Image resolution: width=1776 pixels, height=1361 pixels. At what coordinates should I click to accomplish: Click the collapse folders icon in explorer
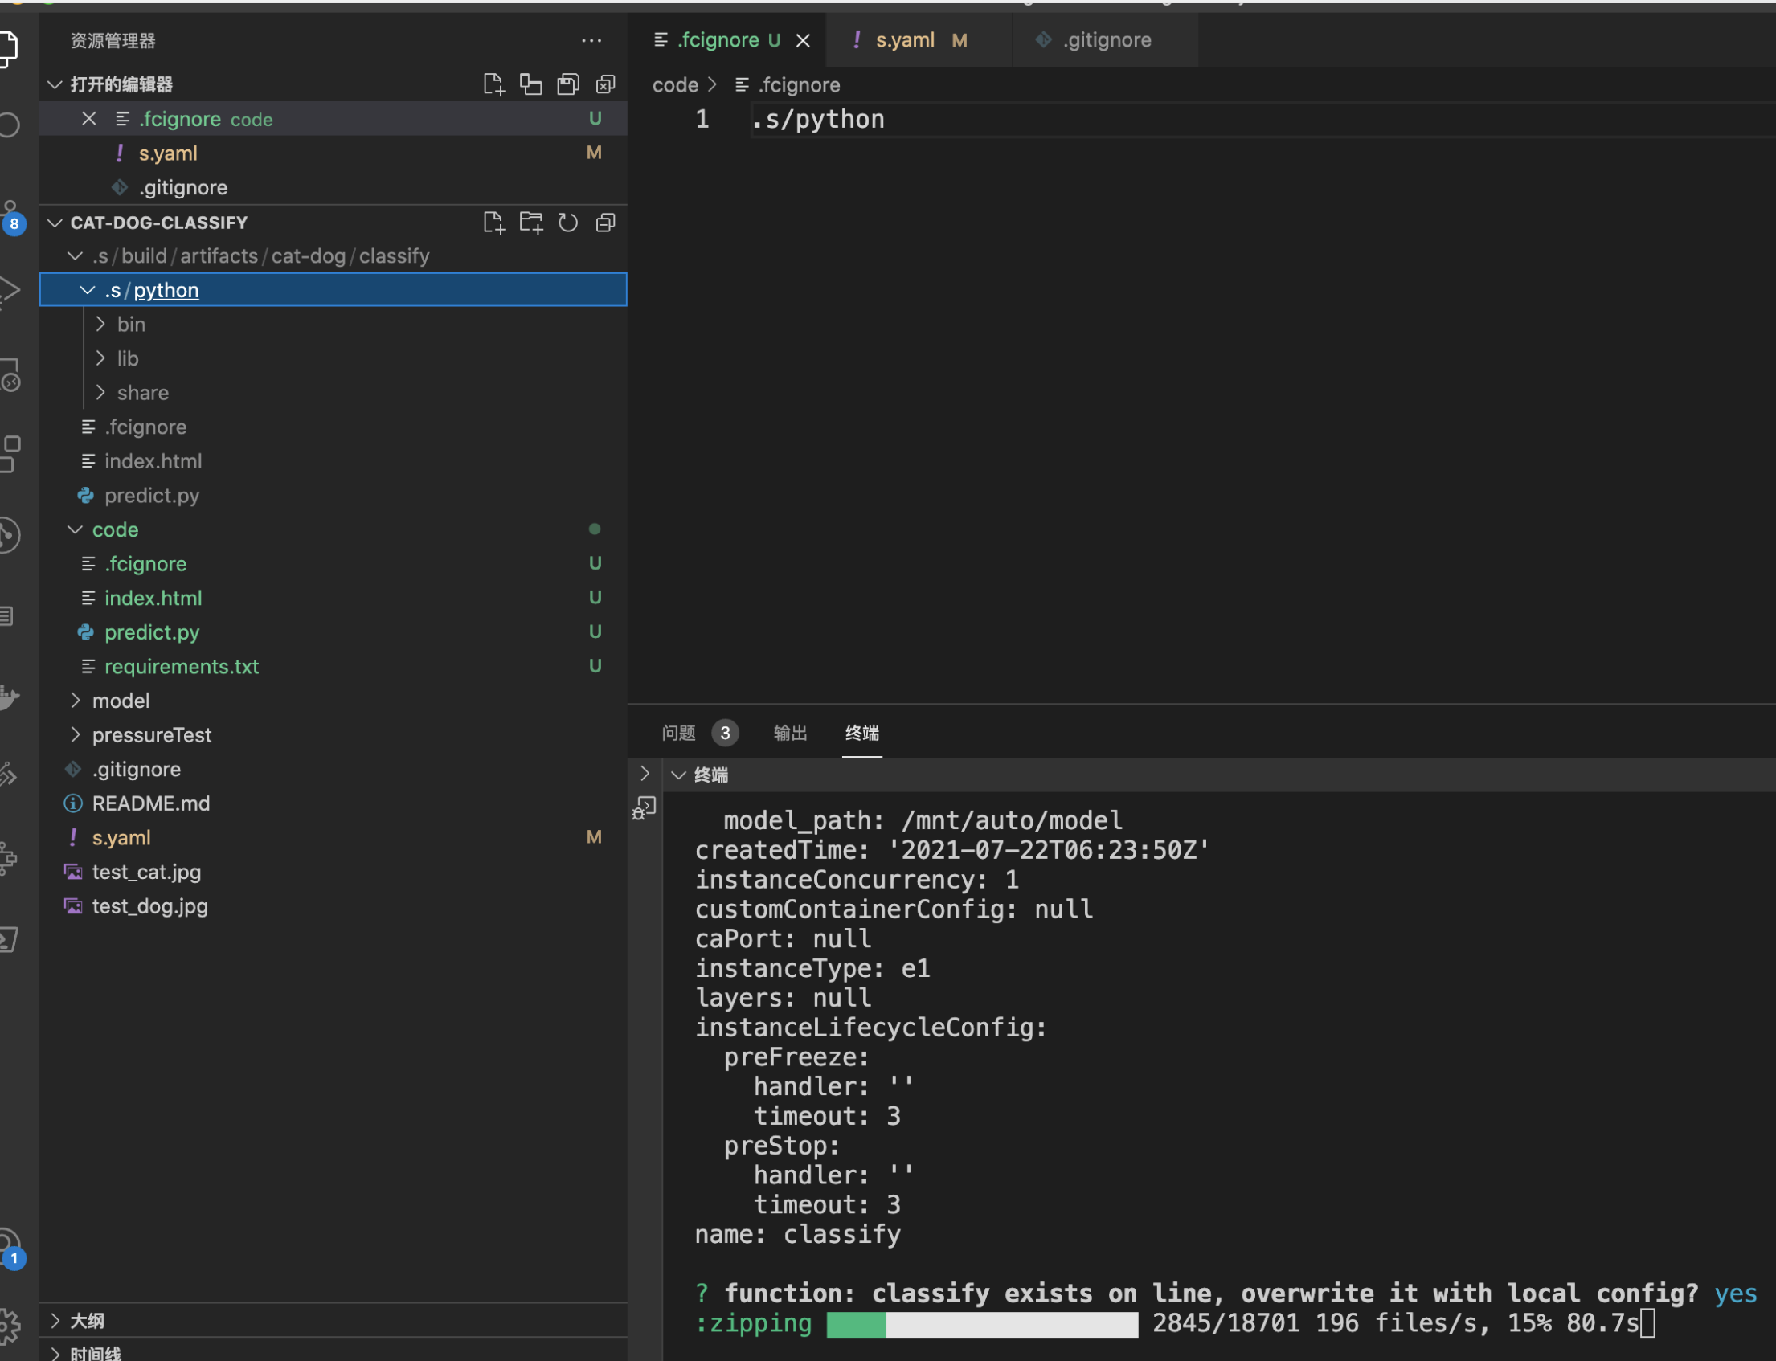coord(605,222)
